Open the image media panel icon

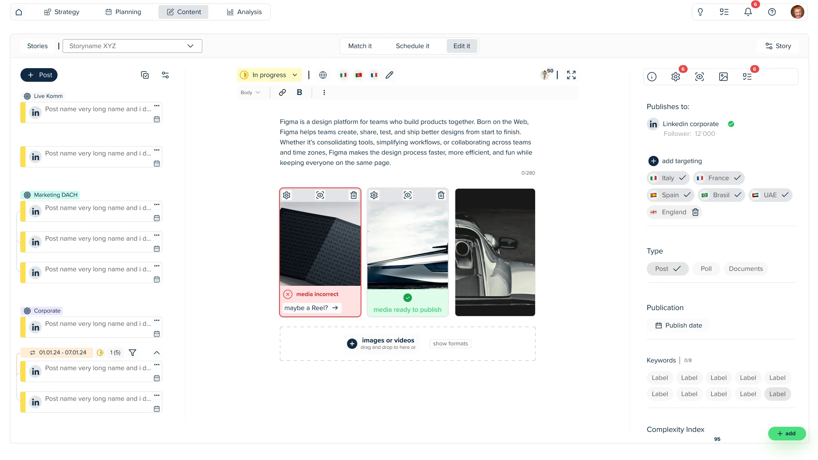click(x=723, y=77)
